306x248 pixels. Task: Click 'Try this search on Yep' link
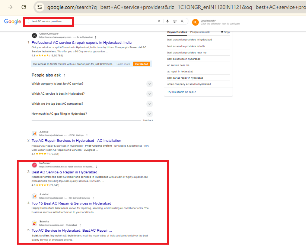182,92
